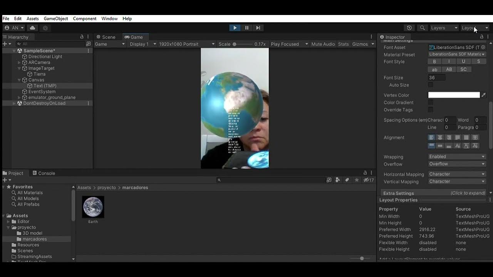Click the Pause button in the toolbar
The width and height of the screenshot is (493, 277).
[x=246, y=28]
